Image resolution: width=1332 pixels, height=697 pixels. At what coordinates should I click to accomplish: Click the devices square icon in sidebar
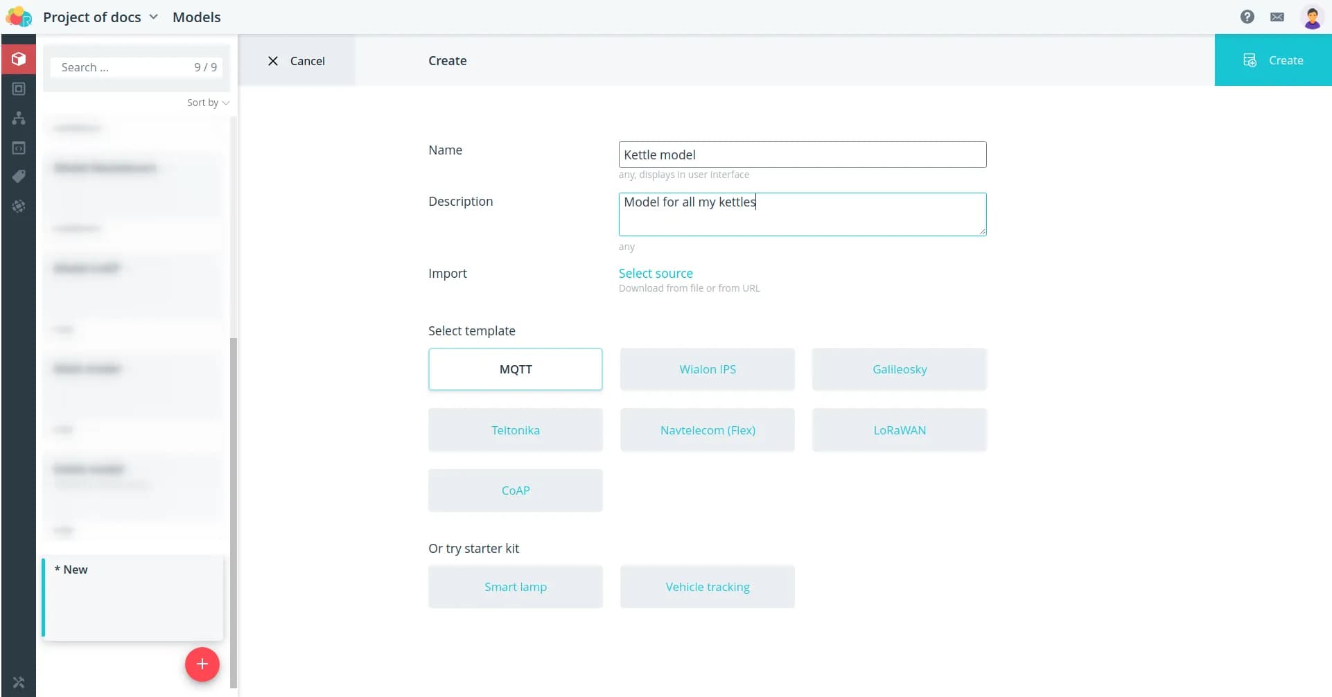[x=19, y=89]
